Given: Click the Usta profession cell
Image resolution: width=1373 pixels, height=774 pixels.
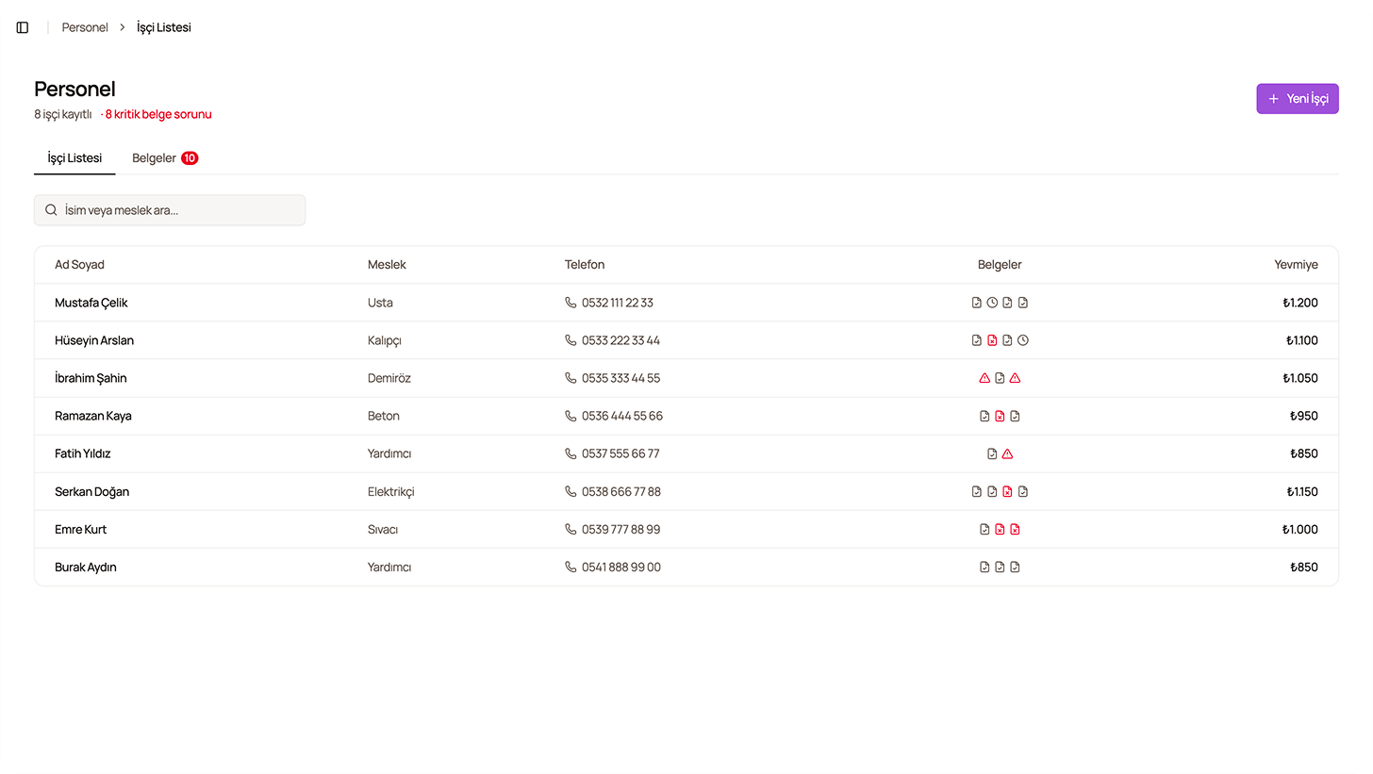Looking at the screenshot, I should (380, 303).
